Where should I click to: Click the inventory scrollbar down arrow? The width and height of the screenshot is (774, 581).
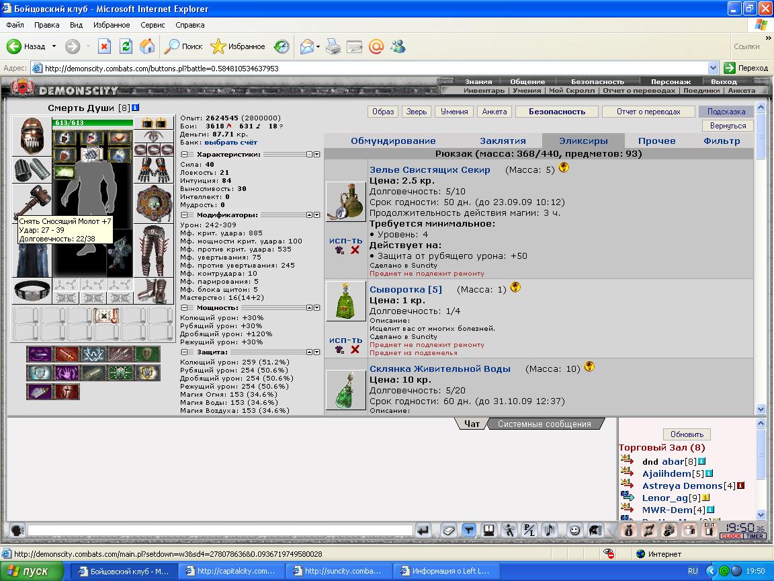coord(761,409)
